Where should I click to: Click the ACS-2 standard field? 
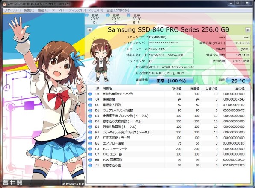(x=199, y=67)
